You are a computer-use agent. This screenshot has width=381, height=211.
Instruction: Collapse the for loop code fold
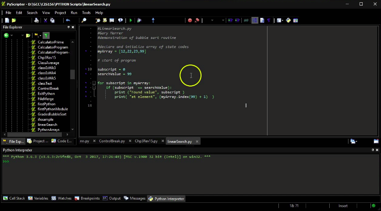click(x=94, y=83)
